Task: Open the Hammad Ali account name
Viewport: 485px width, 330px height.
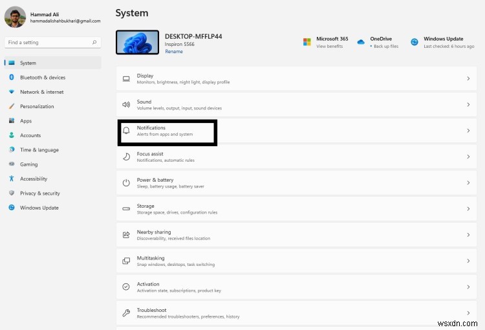Action: click(45, 14)
